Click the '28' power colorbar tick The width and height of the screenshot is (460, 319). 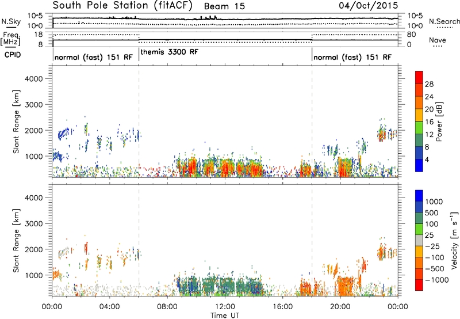click(x=429, y=84)
